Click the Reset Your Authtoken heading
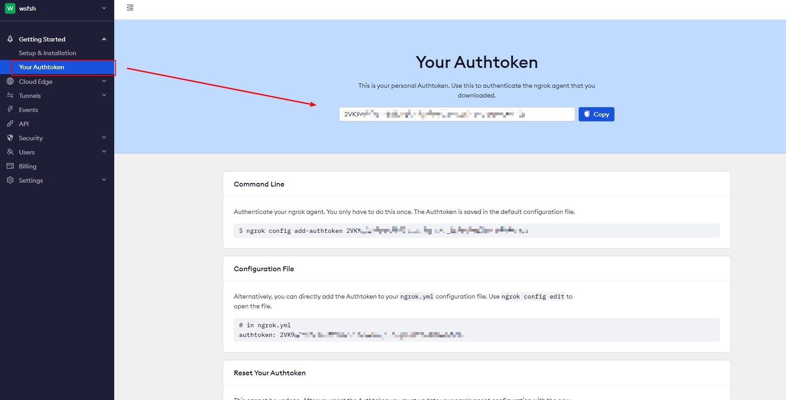Screen dimensions: 786x400 (269, 373)
